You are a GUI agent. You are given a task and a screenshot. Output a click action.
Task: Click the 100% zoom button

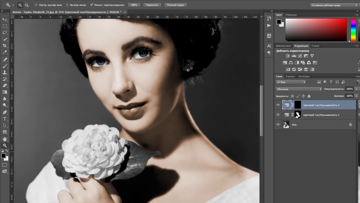[134, 5]
